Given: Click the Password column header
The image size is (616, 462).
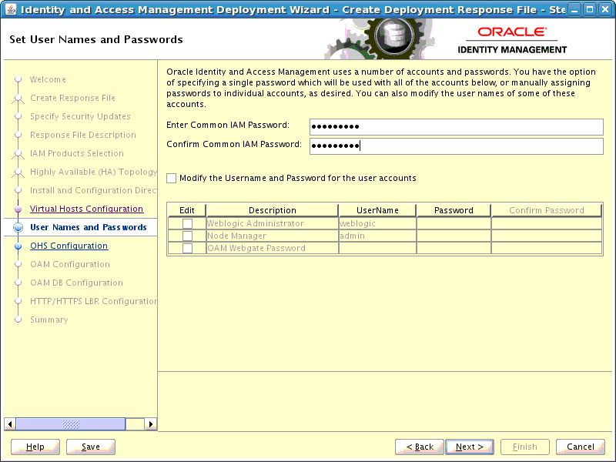Looking at the screenshot, I should pyautogui.click(x=454, y=210).
